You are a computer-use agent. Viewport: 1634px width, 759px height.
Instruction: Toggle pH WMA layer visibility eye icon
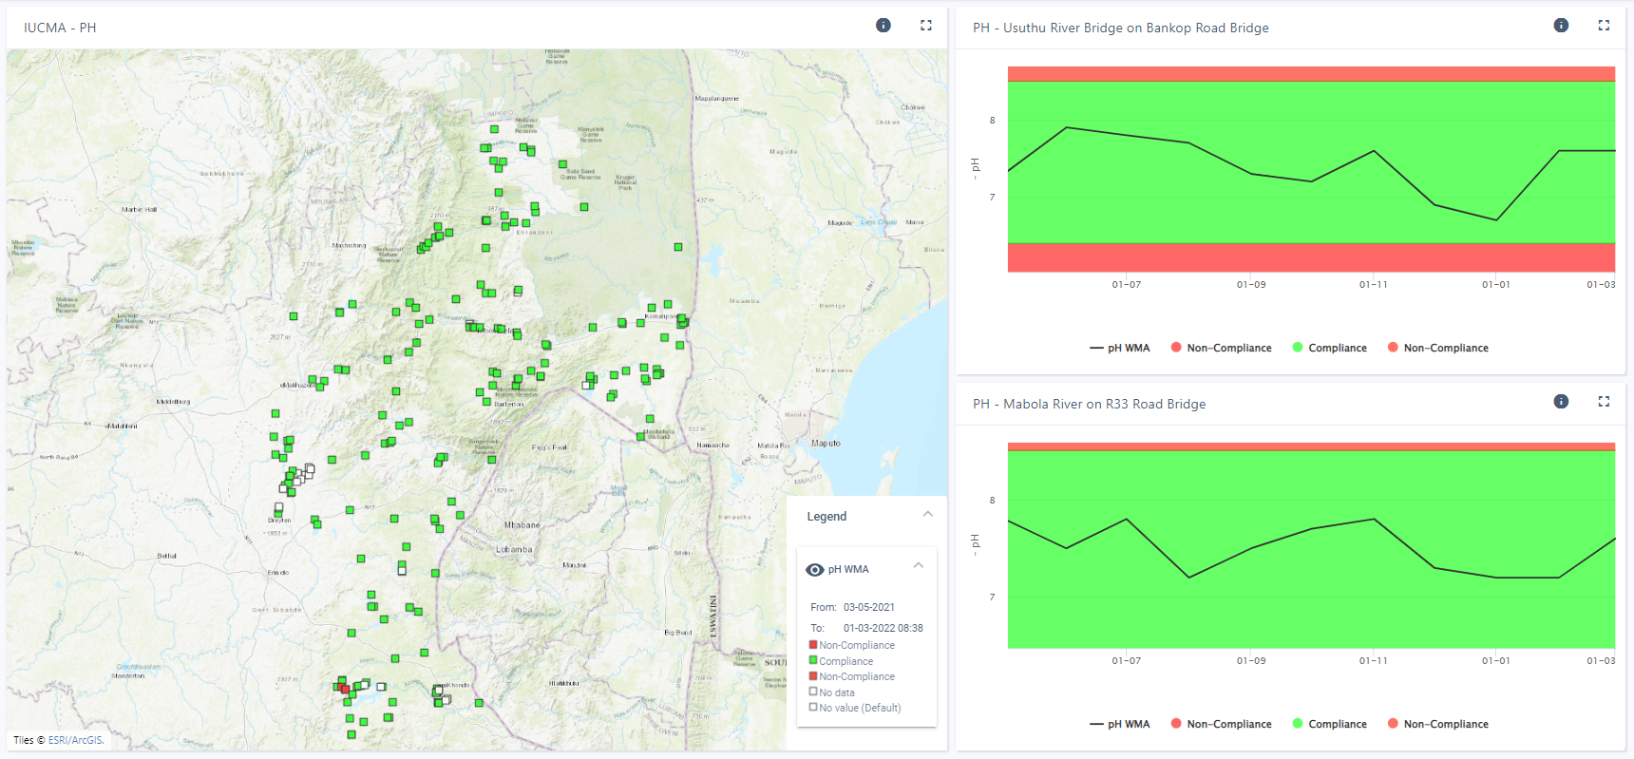point(815,570)
